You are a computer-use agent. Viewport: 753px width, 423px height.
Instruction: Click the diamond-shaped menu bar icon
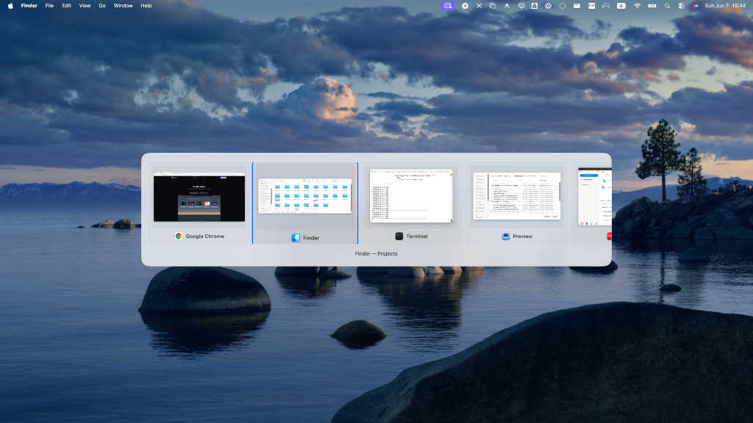[563, 6]
